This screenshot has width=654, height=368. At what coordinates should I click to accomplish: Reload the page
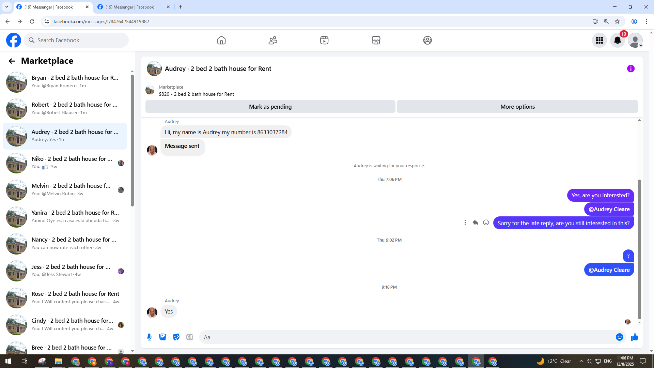(x=32, y=21)
